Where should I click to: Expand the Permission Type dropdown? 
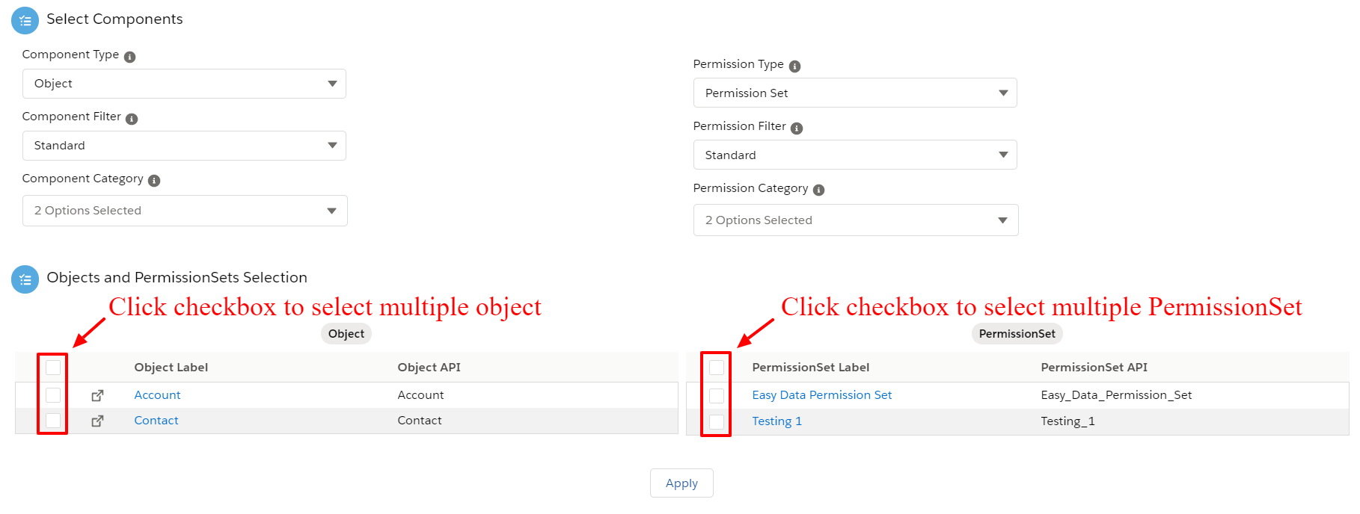click(855, 93)
